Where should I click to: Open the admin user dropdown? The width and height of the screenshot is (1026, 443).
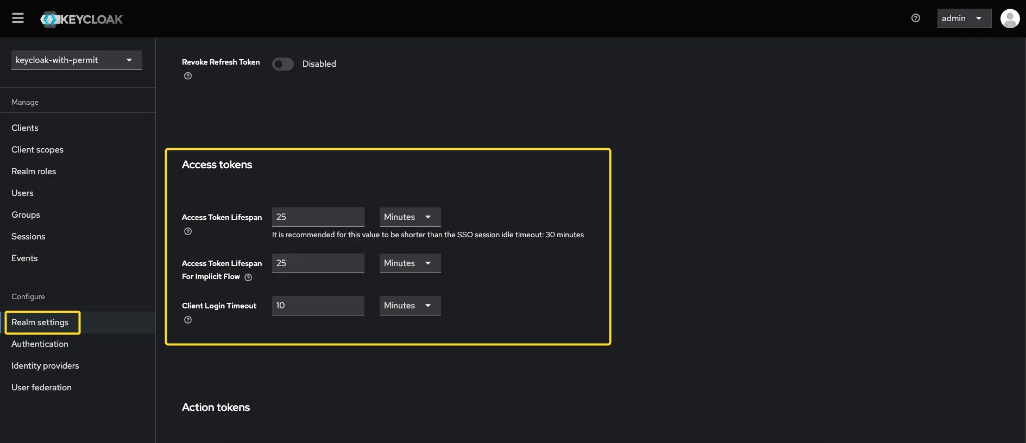(964, 18)
